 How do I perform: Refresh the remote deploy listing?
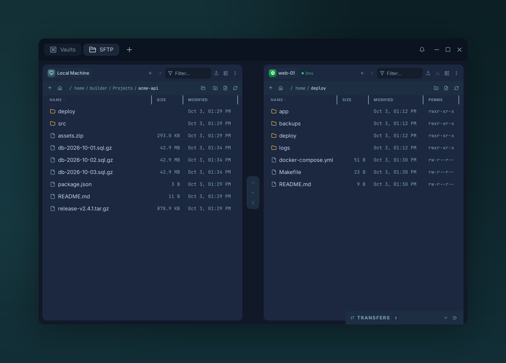click(x=456, y=88)
